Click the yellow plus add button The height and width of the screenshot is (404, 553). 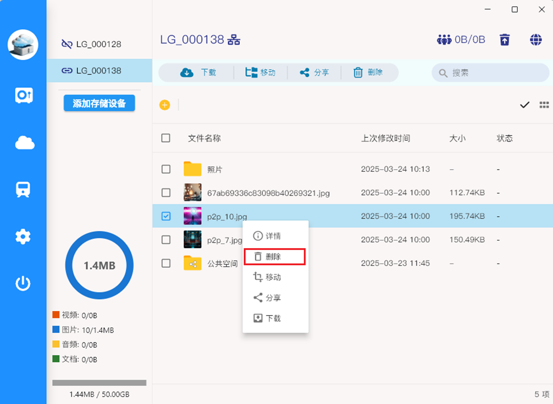pyautogui.click(x=165, y=105)
